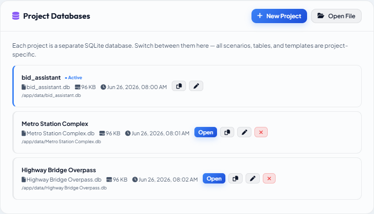Click the purple database stack icon
Screen dimensions: 374x214
pyautogui.click(x=16, y=16)
